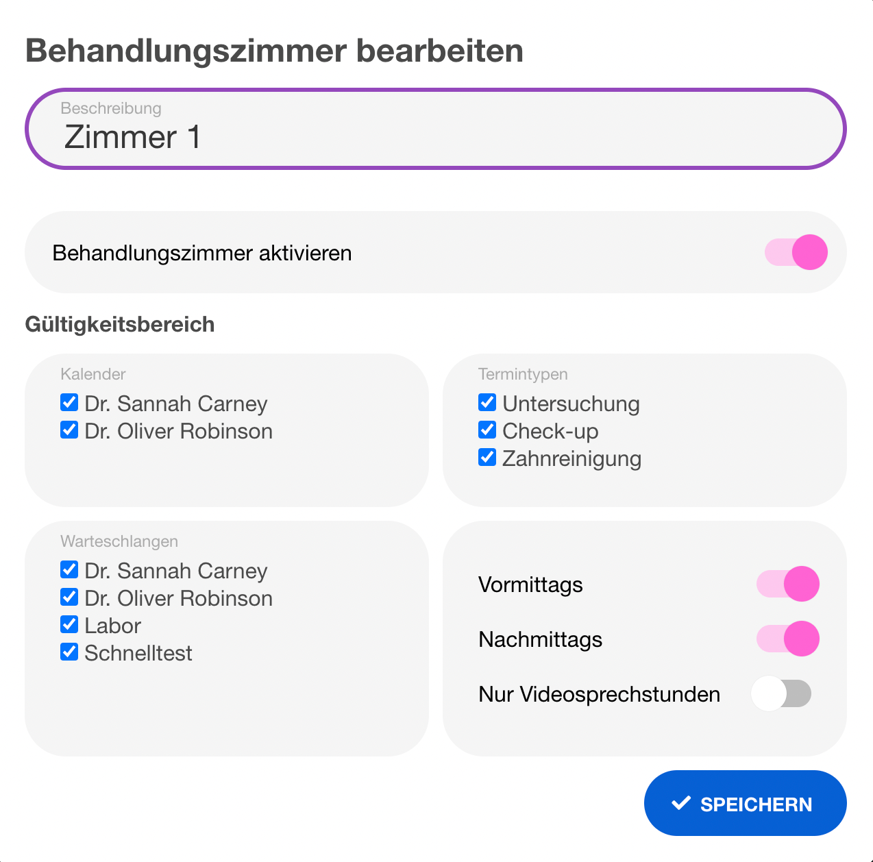Screen dimensions: 873x862
Task: Click the Untersuchung label text
Action: coord(571,404)
